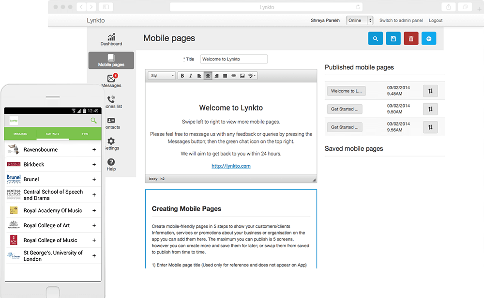Toggle italic formatting in editor
This screenshot has width=484, height=298.
click(191, 76)
